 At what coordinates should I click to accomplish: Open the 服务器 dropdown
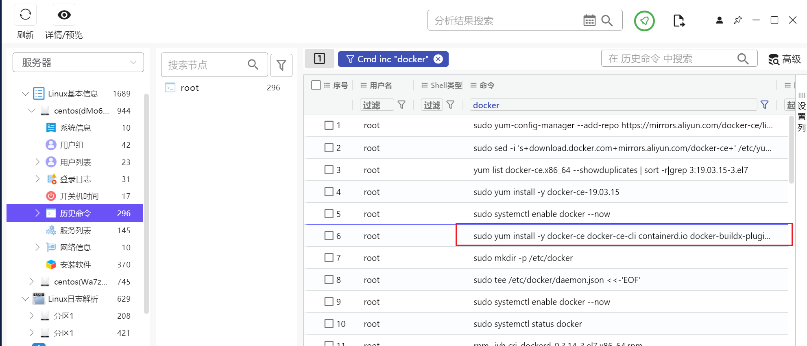(x=78, y=63)
